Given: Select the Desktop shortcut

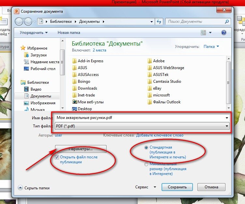Looking at the screenshot, I should click(82, 109).
